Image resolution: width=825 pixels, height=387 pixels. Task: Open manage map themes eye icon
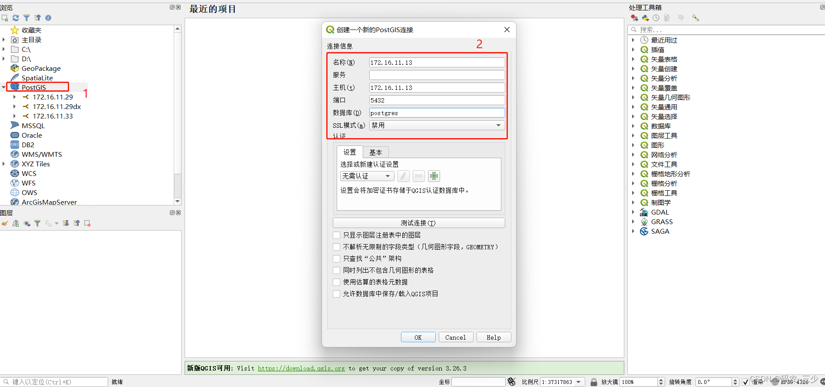(27, 223)
